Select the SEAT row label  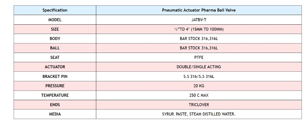click(x=55, y=57)
